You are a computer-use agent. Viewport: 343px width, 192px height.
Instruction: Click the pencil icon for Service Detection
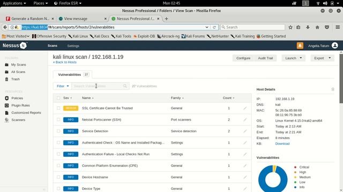pyautogui.click(x=245, y=131)
